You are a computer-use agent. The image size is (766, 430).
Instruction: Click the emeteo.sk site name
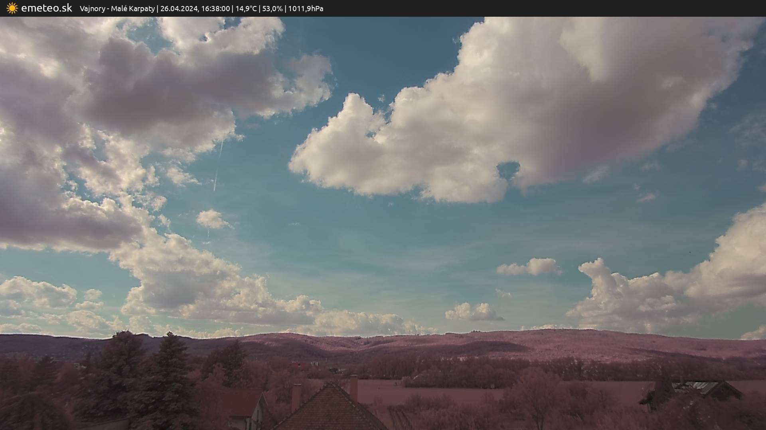pos(47,8)
